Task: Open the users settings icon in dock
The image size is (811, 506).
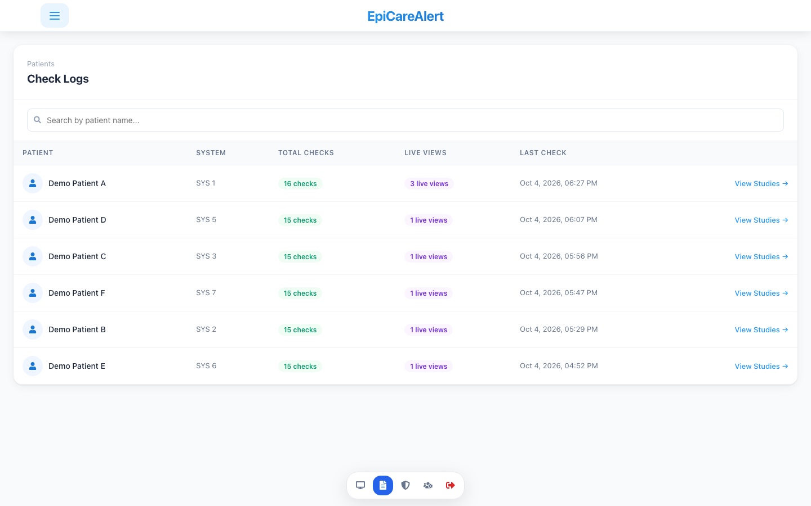Action: click(428, 485)
